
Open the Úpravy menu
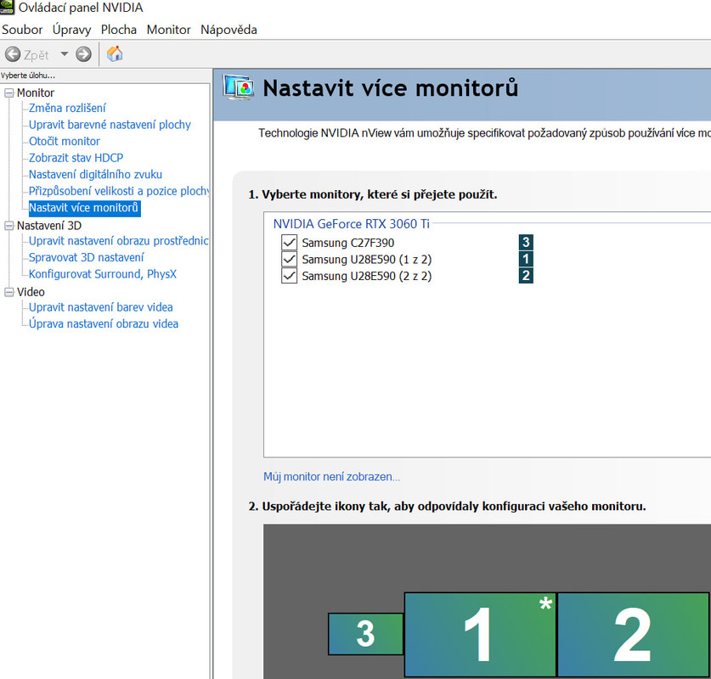click(71, 30)
